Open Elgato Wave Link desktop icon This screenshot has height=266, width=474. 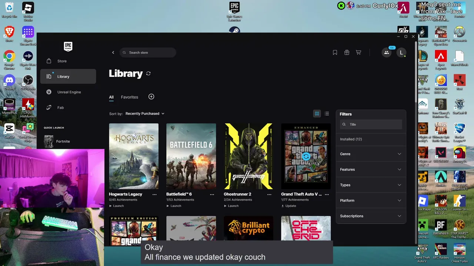click(28, 60)
